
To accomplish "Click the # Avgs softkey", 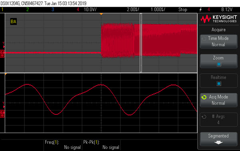I will coord(218,119).
